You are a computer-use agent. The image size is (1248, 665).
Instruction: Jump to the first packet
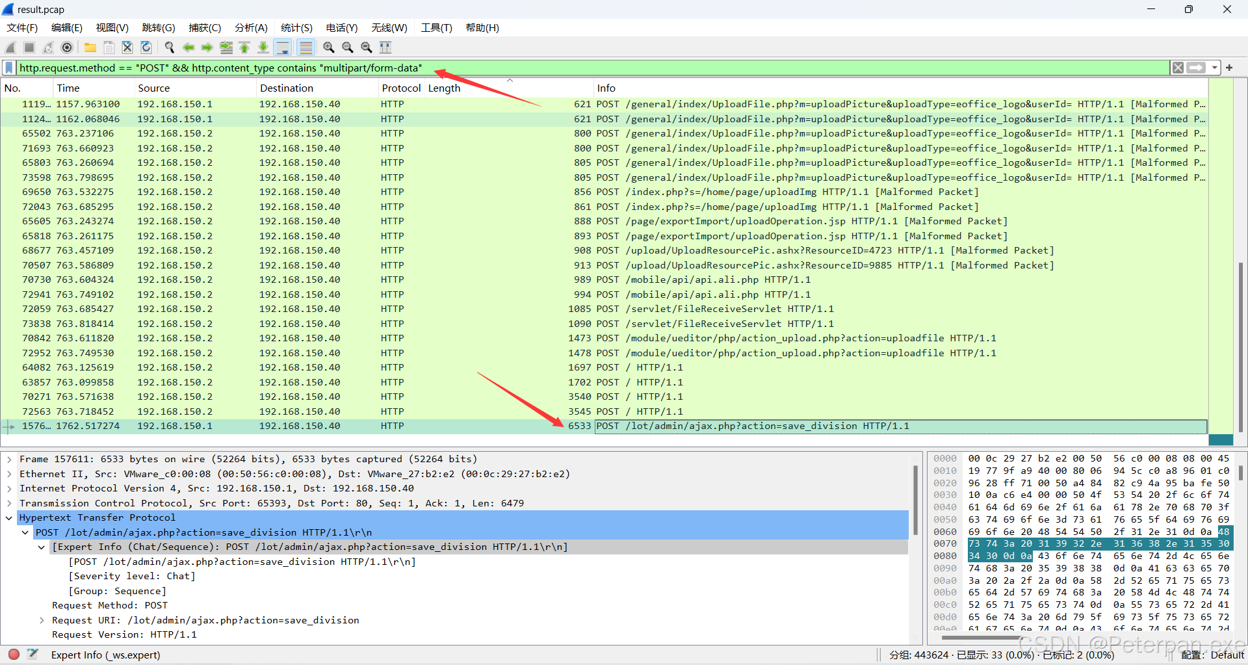point(244,47)
